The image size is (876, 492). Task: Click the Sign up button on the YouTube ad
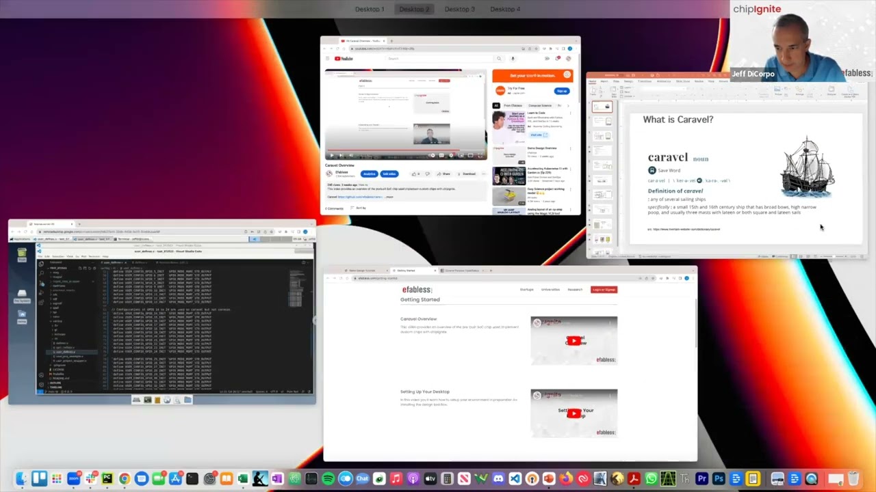pyautogui.click(x=562, y=91)
